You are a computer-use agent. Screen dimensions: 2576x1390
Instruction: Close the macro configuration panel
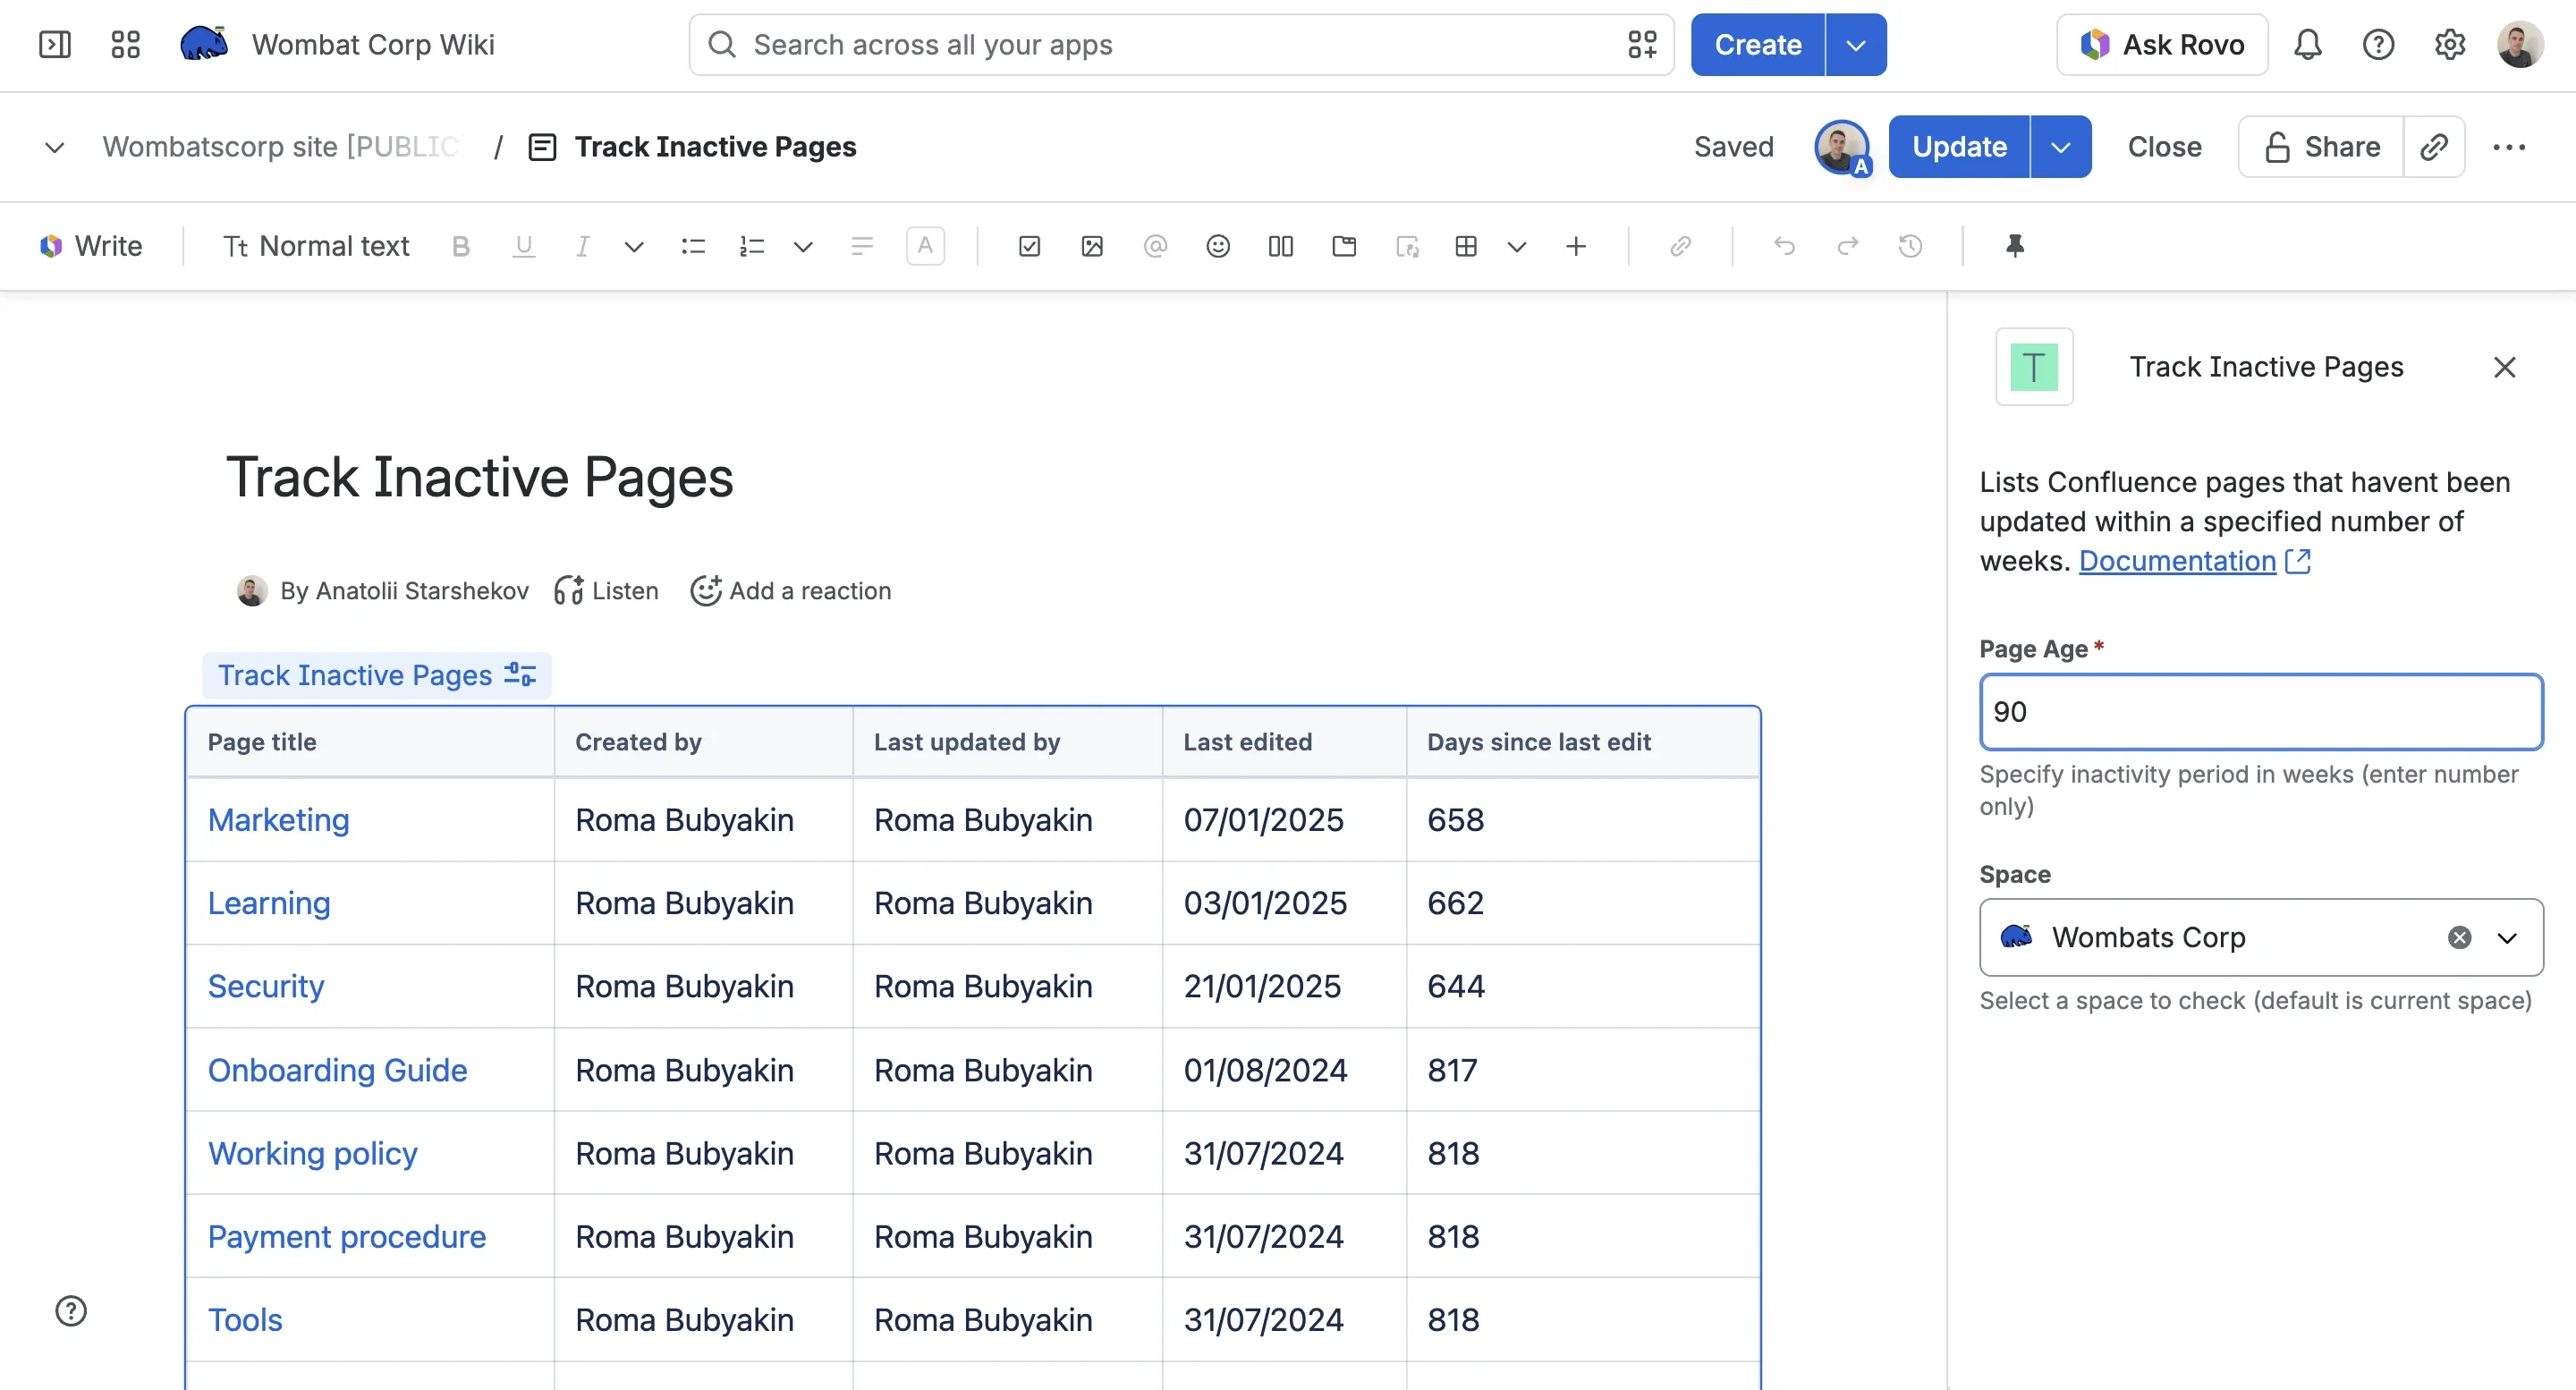pyautogui.click(x=2504, y=367)
